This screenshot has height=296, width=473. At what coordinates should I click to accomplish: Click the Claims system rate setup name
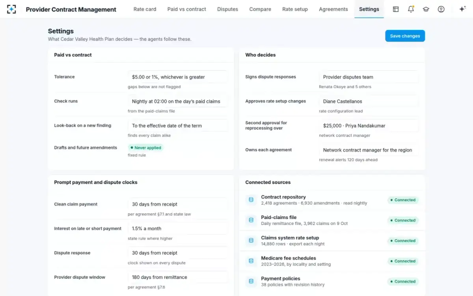[x=290, y=238]
